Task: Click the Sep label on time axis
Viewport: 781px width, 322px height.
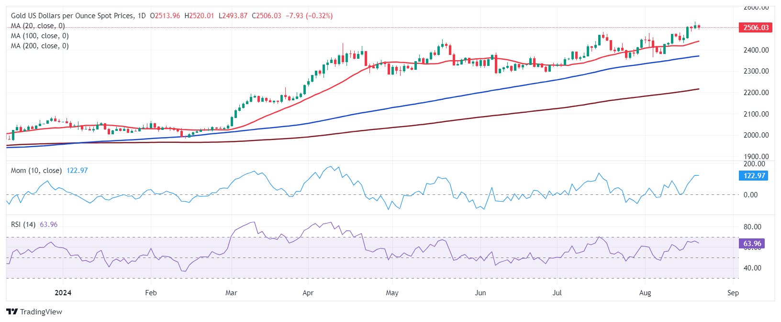Action: 733,293
